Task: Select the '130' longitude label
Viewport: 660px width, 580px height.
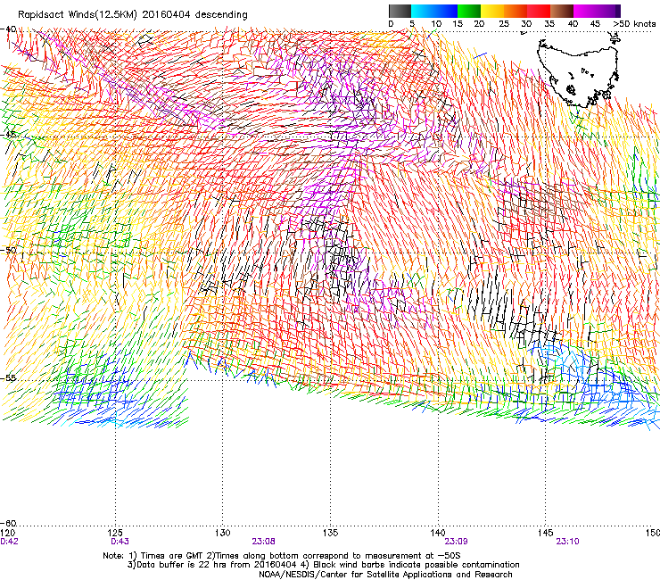Action: click(223, 533)
